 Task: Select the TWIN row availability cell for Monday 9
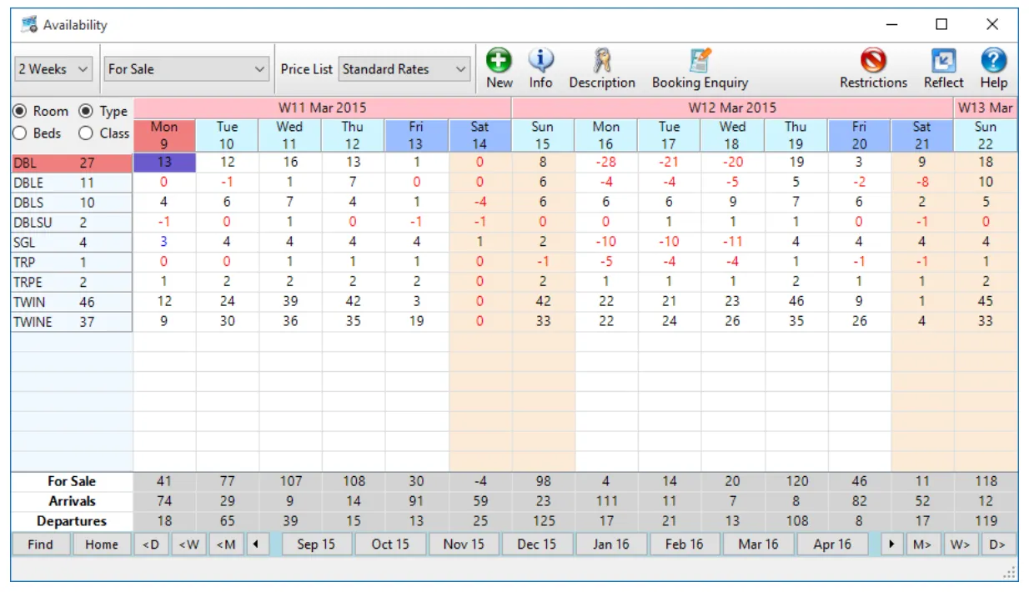coord(163,302)
